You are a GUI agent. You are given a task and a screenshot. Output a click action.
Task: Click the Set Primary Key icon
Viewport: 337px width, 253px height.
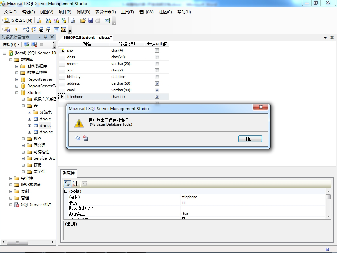pyautogui.click(x=16, y=29)
